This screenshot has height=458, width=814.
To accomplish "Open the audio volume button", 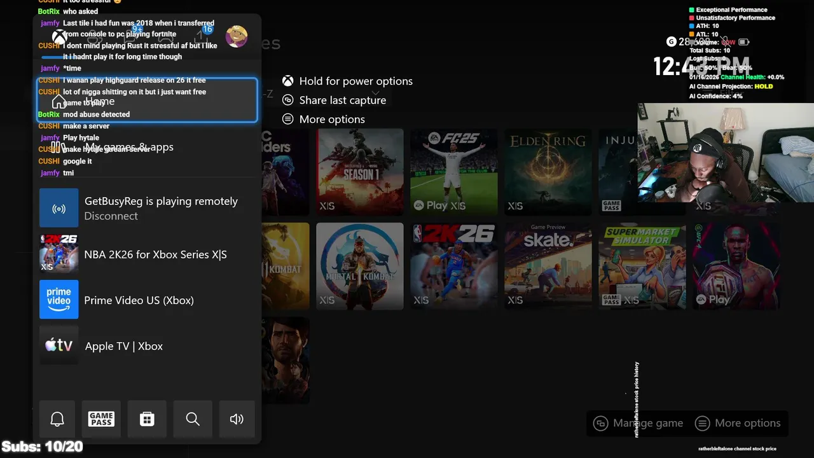I will (x=237, y=419).
